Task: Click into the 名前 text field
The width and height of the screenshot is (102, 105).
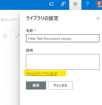Action: click(63, 38)
